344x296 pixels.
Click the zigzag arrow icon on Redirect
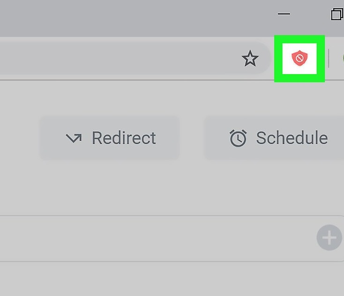point(74,138)
